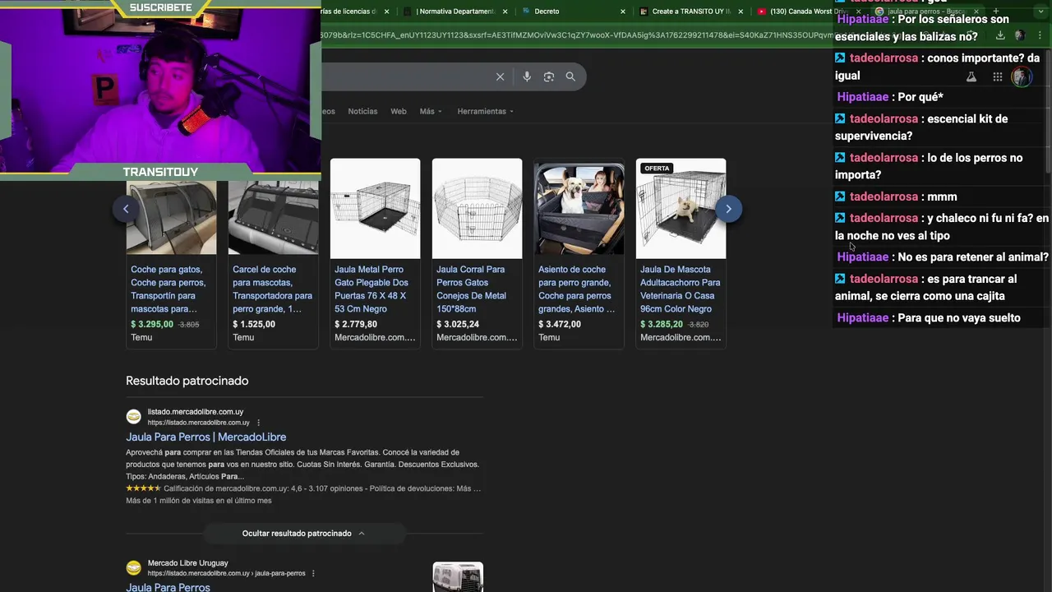Screen dimensions: 1052x592
Task: Open Google account profile avatar
Action: (1021, 76)
